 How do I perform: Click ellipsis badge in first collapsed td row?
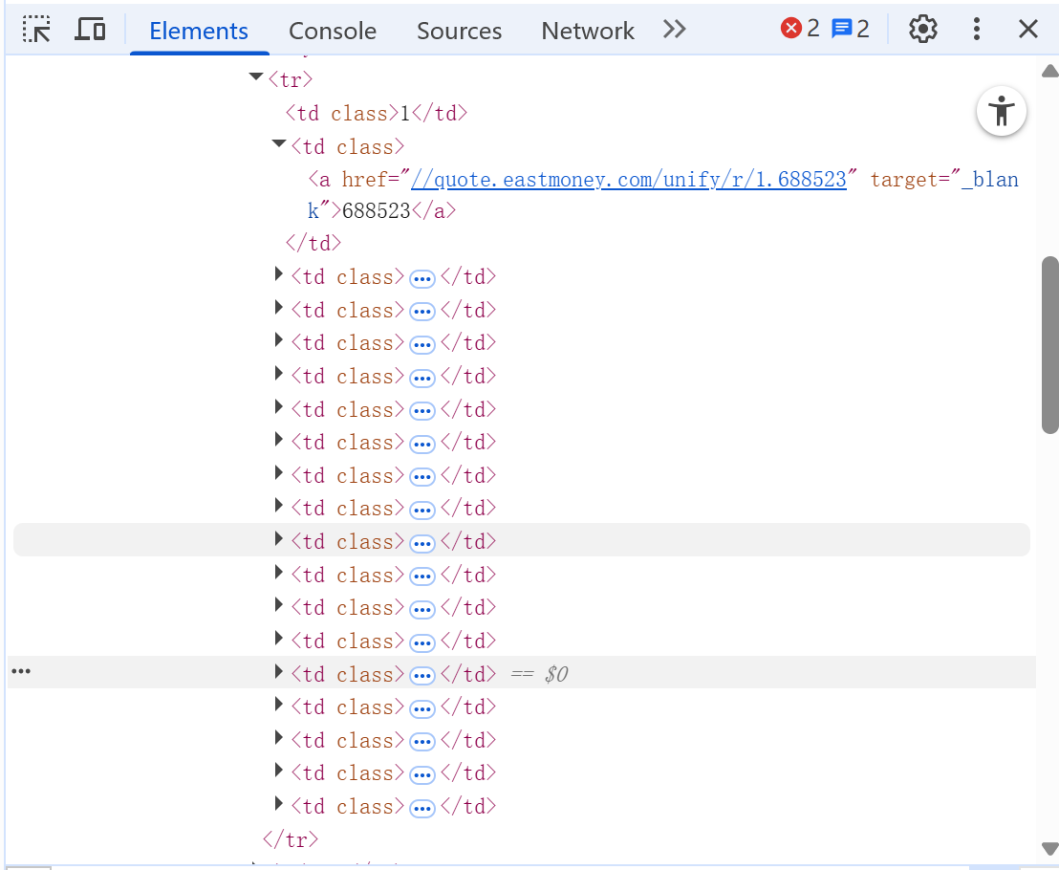(x=422, y=277)
